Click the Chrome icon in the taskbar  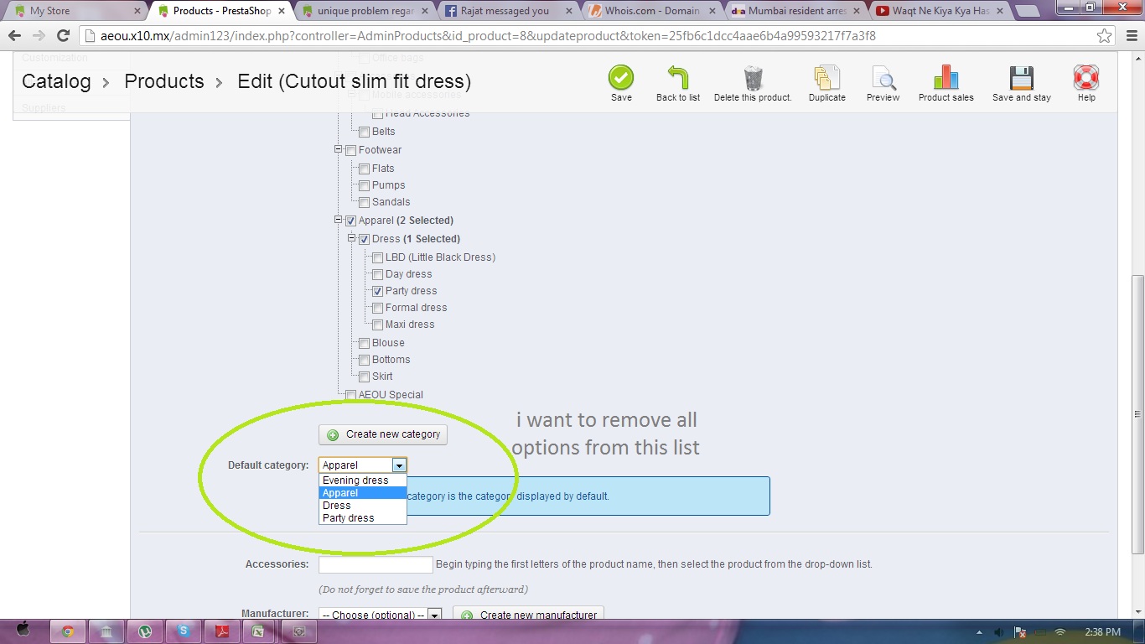68,631
